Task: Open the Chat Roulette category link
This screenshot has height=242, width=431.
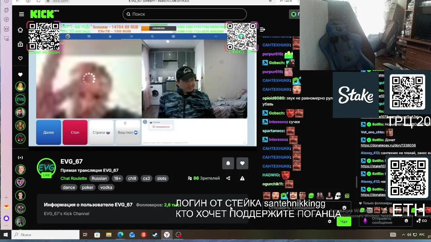Action: click(x=74, y=178)
